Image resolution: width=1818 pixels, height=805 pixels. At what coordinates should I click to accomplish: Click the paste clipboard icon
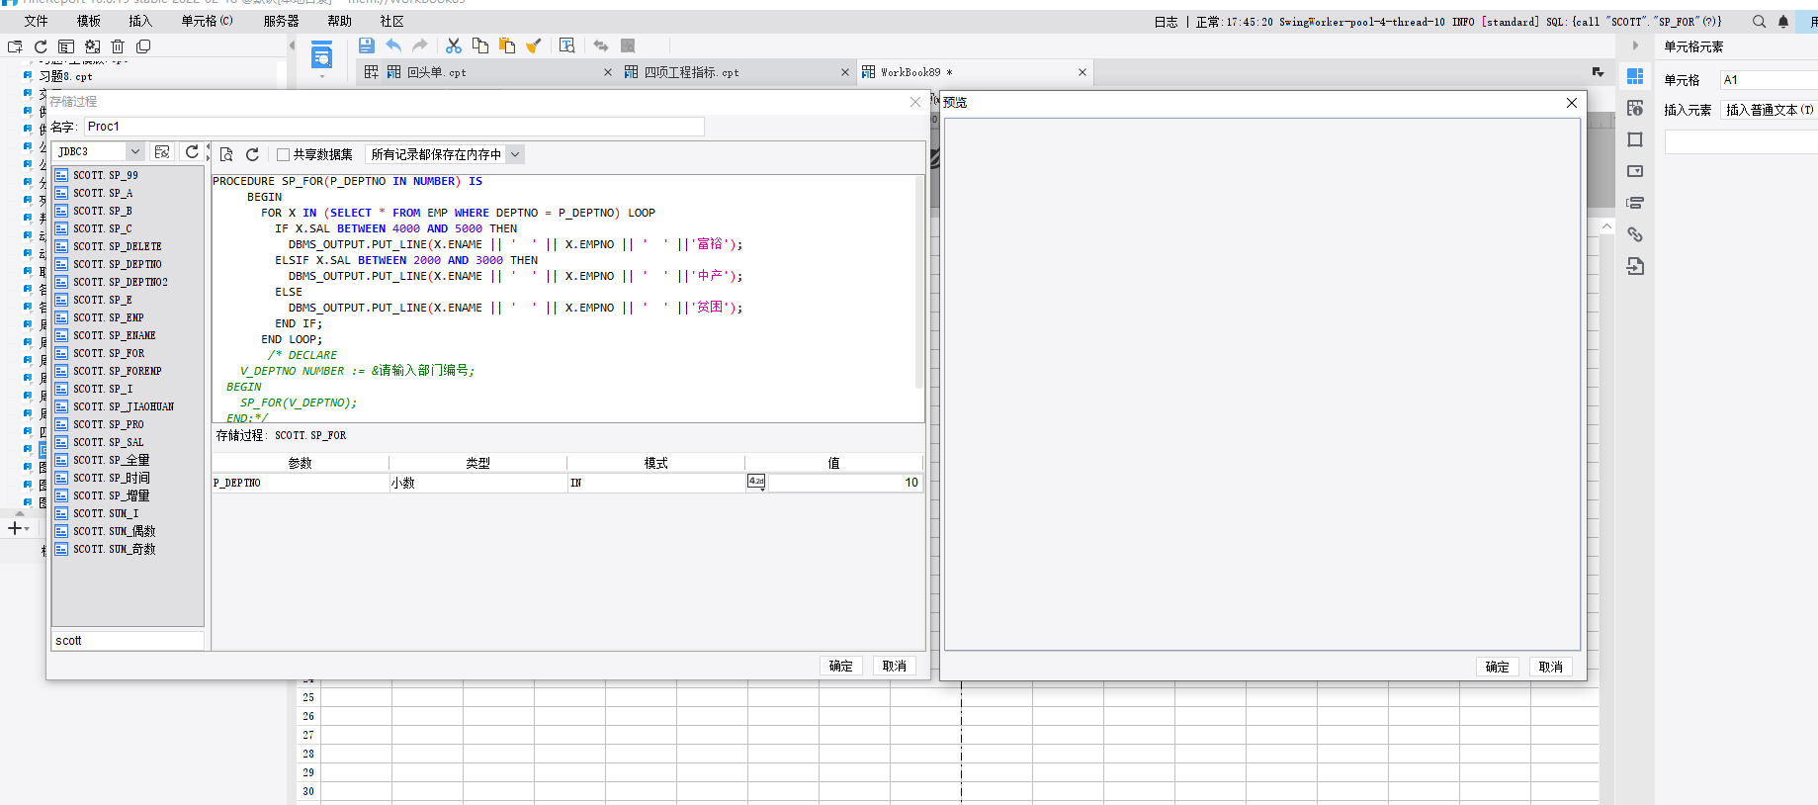tap(507, 45)
